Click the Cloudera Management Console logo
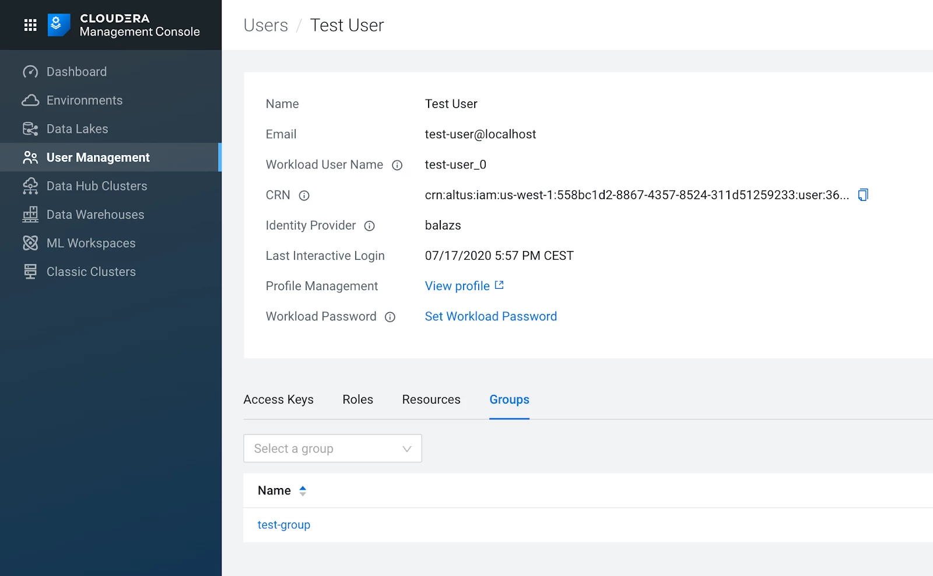The image size is (933, 576). [59, 25]
